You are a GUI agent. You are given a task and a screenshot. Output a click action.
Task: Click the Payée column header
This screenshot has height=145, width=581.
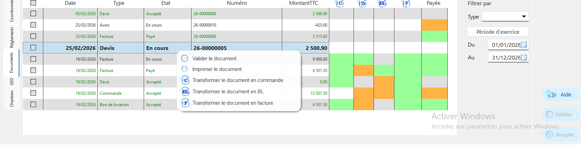click(x=433, y=3)
